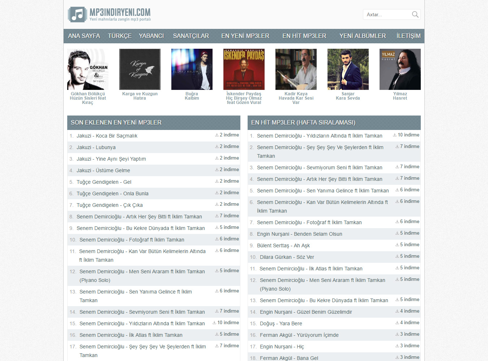Screen dimensions: 488x361
Task: Click download icon for Dilara Gürkan - Söz Ver
Action: point(397,256)
